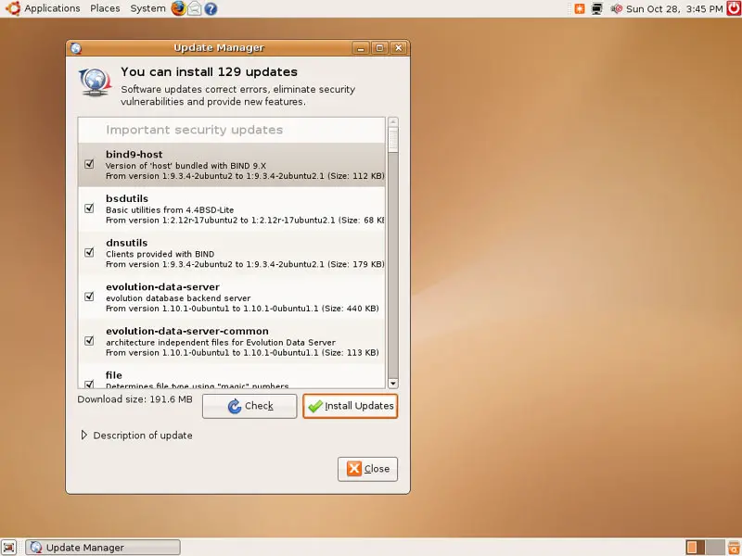The image size is (742, 556).
Task: Deselect the evolution-data-server update checkbox
Action: [89, 297]
